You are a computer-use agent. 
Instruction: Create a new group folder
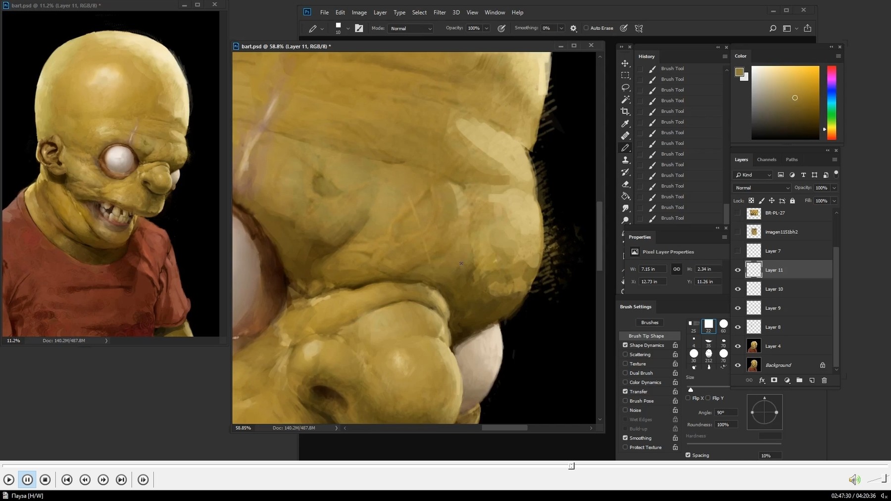tap(799, 380)
